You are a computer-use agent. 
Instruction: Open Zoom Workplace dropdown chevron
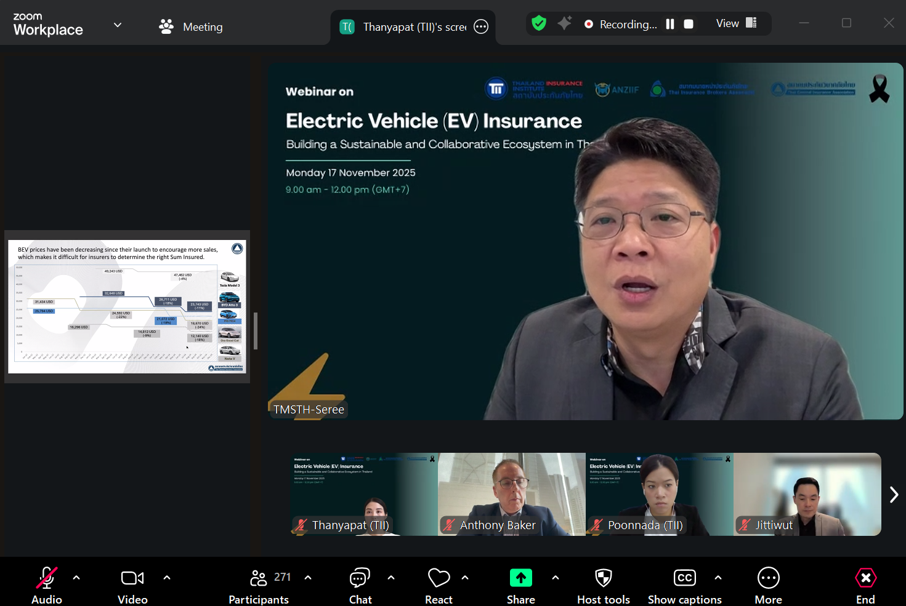[118, 25]
